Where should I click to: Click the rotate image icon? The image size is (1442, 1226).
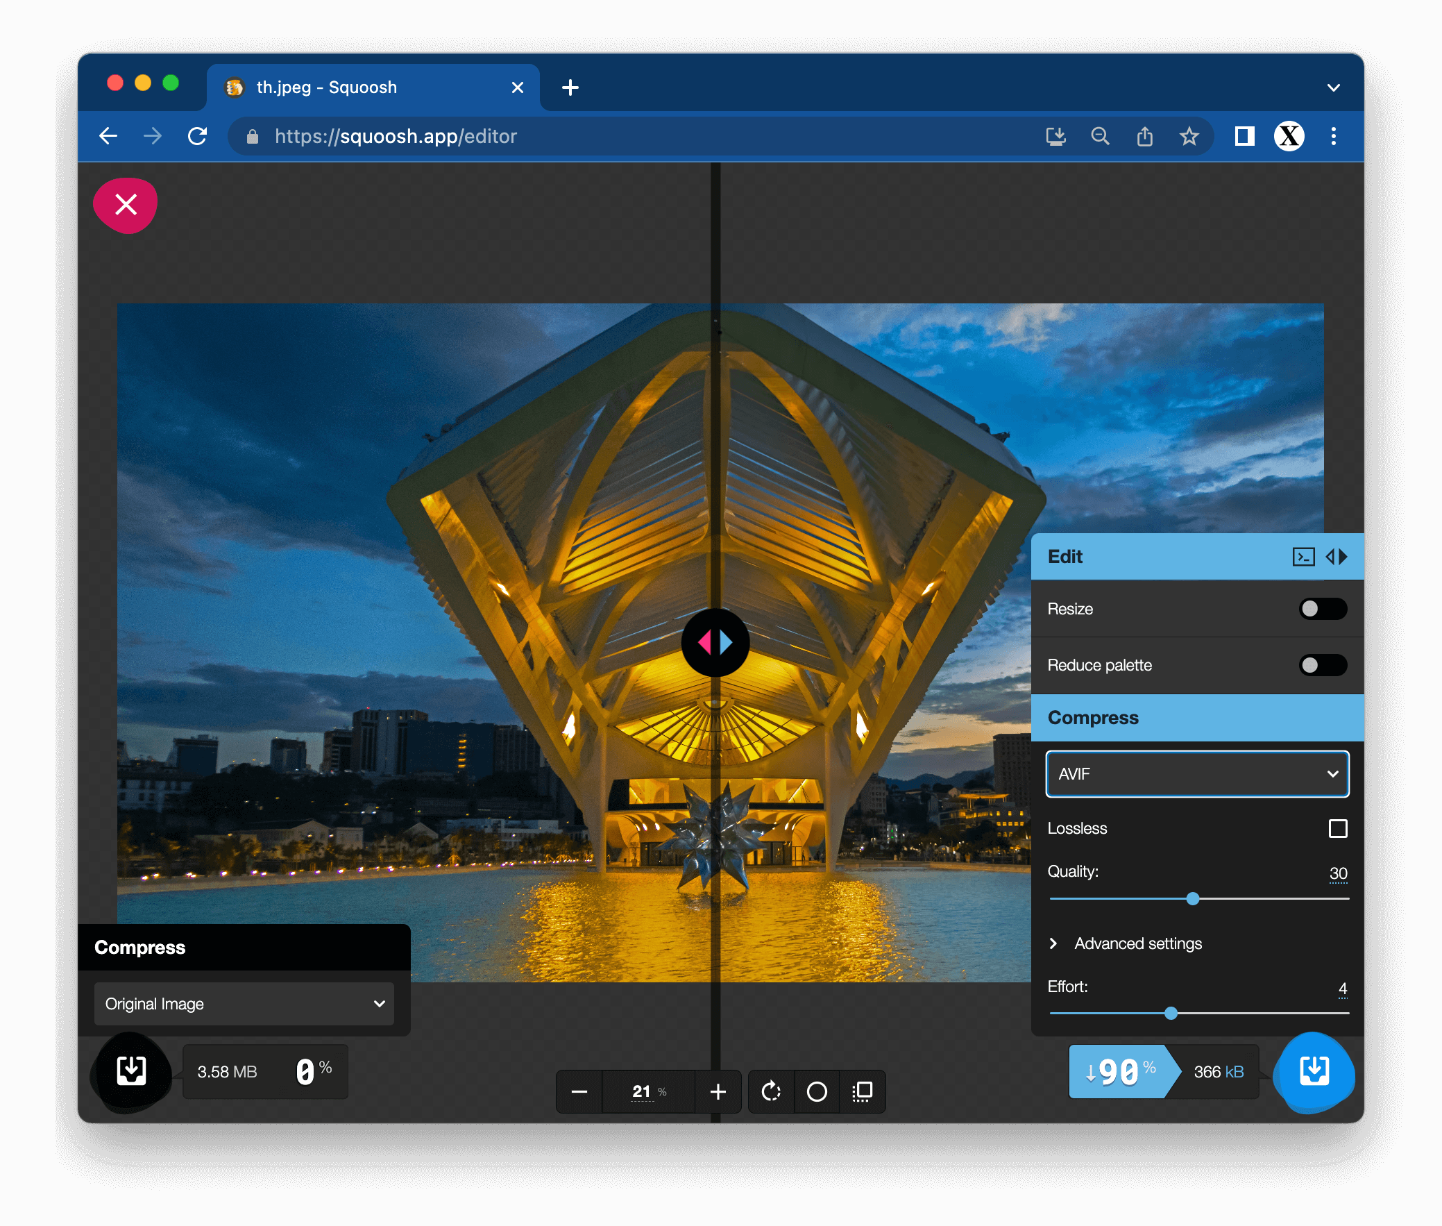point(771,1091)
